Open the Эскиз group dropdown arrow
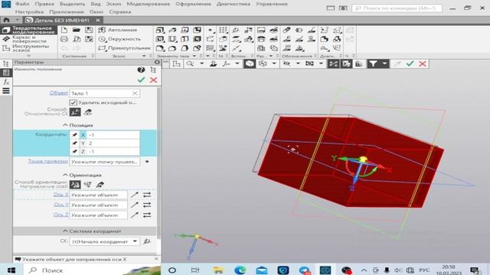The width and height of the screenshot is (490, 275). click(x=144, y=56)
